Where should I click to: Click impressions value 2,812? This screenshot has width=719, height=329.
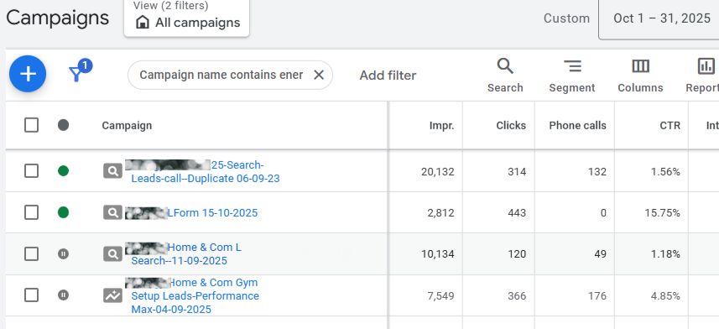pos(440,213)
